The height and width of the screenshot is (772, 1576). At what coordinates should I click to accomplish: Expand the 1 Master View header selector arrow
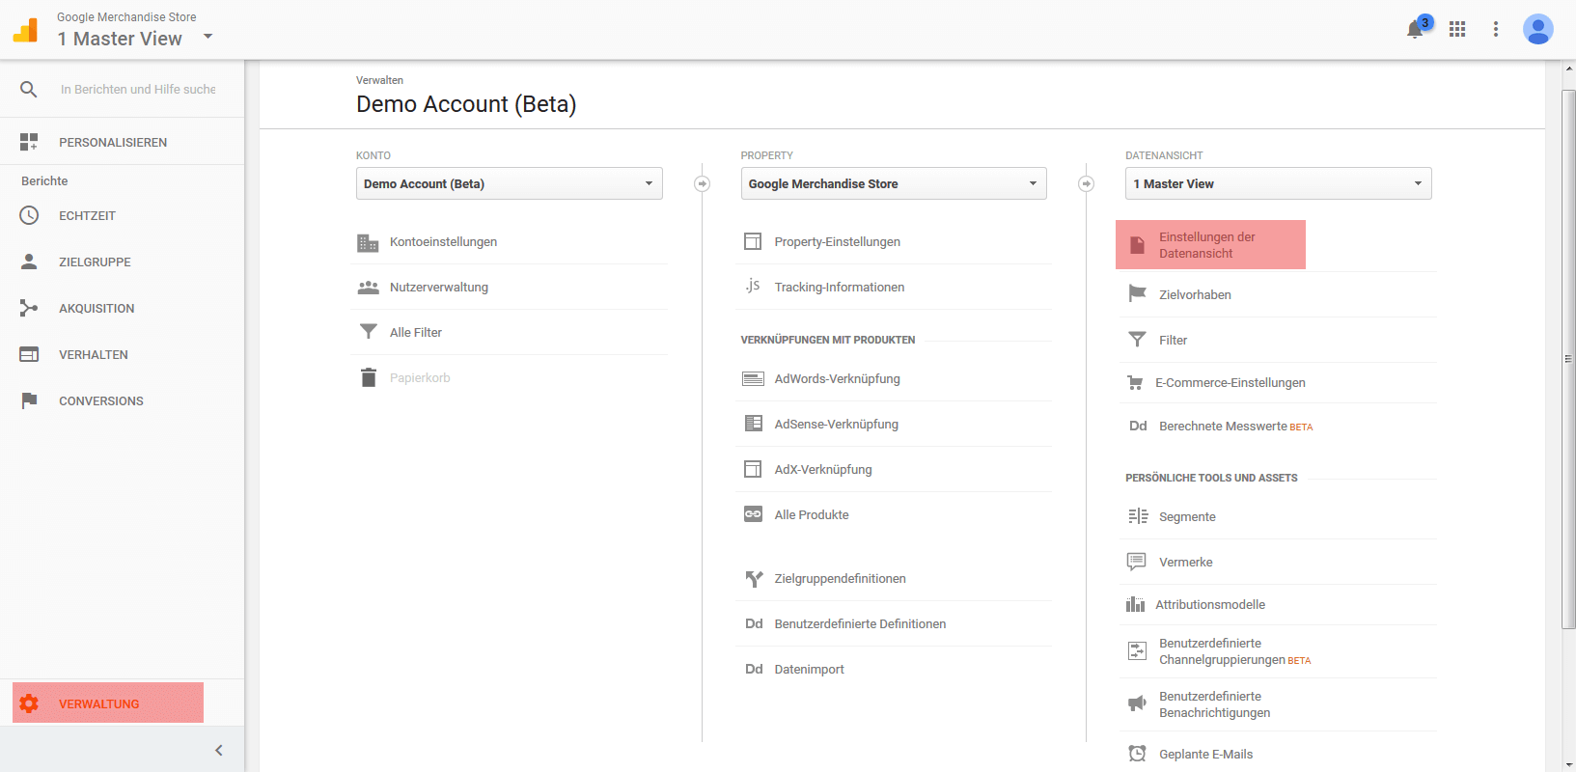point(207,37)
